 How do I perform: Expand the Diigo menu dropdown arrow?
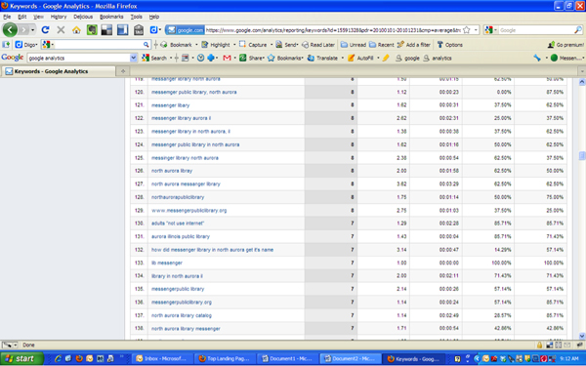click(x=37, y=45)
